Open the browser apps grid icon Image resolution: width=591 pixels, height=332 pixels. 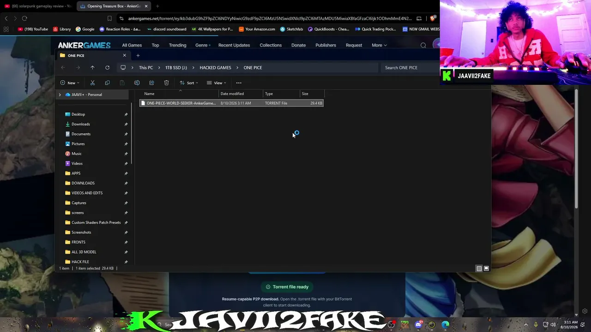pyautogui.click(x=6, y=29)
